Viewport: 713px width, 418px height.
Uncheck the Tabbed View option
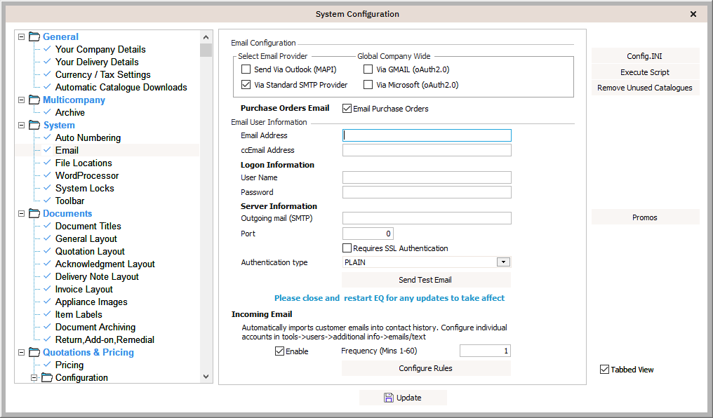(604, 370)
